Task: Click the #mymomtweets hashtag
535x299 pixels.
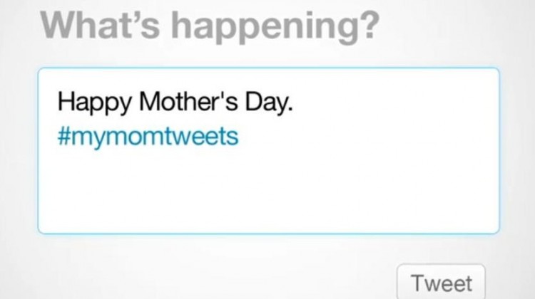Action: pos(147,136)
